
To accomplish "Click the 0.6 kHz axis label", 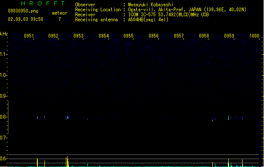I will click(3, 159).
